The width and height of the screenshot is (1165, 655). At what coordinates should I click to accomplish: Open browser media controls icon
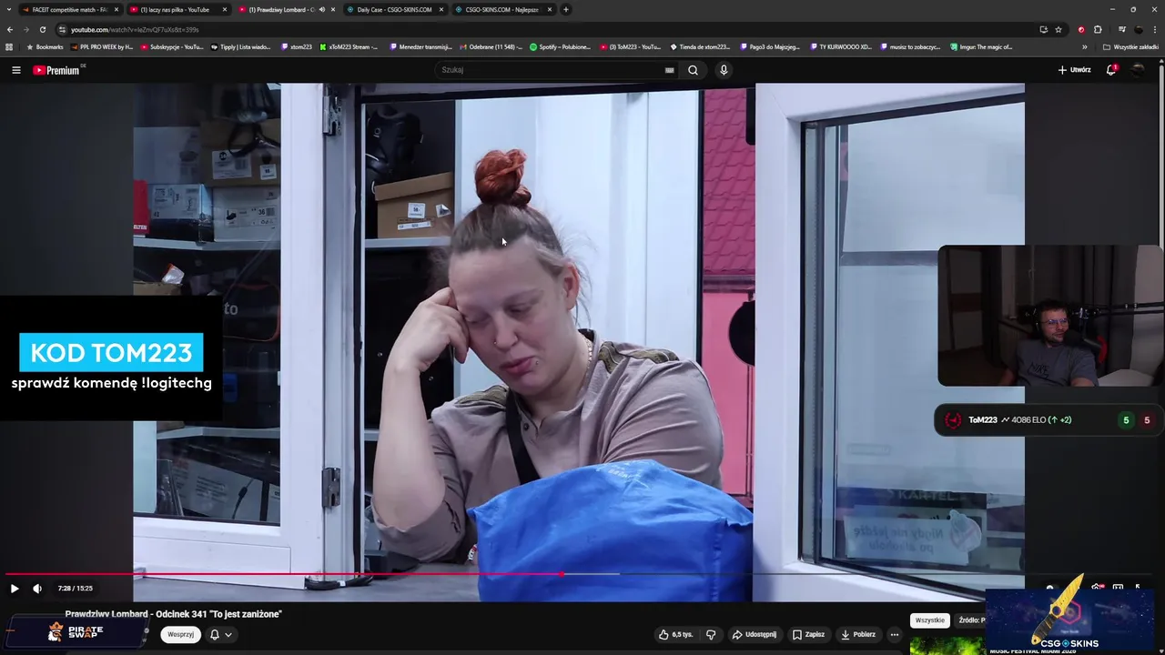click(x=1122, y=29)
